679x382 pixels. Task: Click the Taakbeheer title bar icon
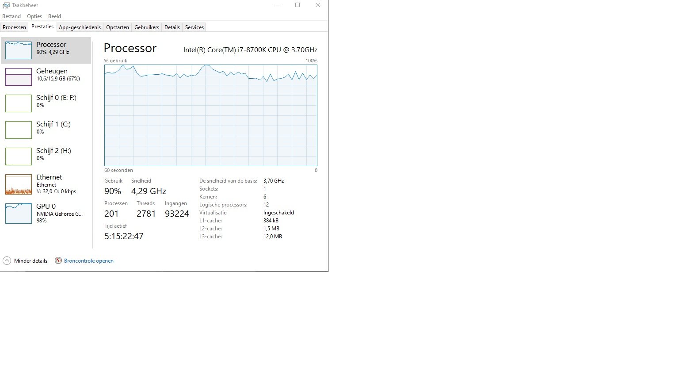6,5
